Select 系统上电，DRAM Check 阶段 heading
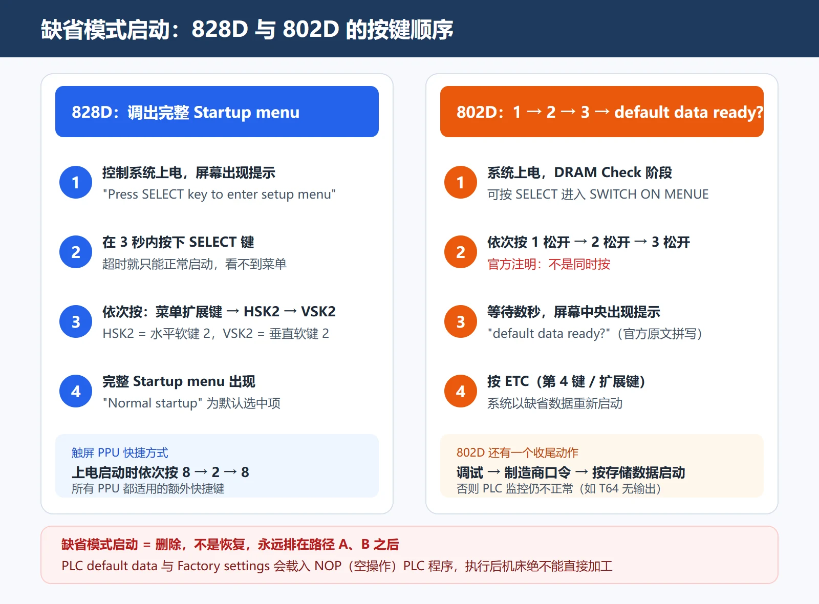 [579, 172]
